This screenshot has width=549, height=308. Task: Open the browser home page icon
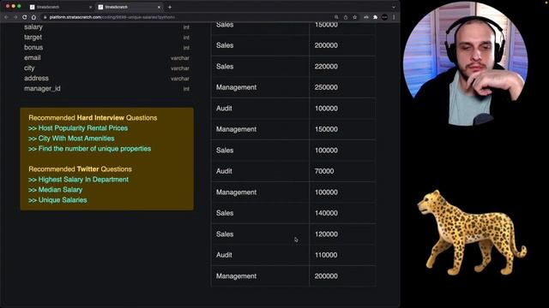33,17
